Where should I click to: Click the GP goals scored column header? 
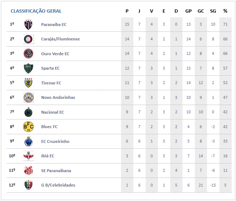[x=188, y=11]
